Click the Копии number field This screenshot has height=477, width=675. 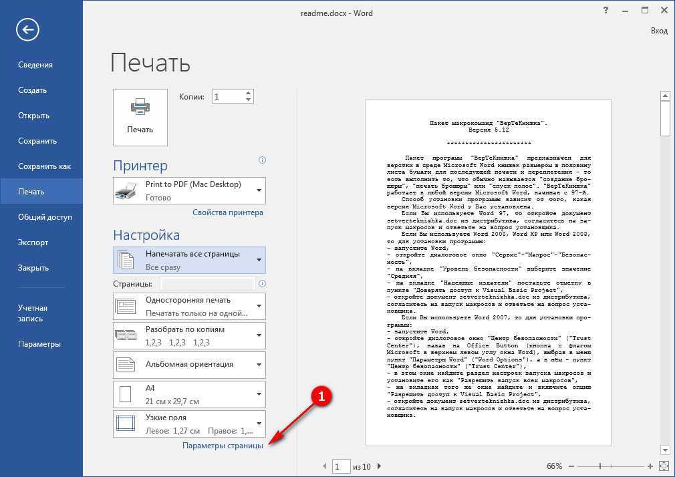click(228, 96)
